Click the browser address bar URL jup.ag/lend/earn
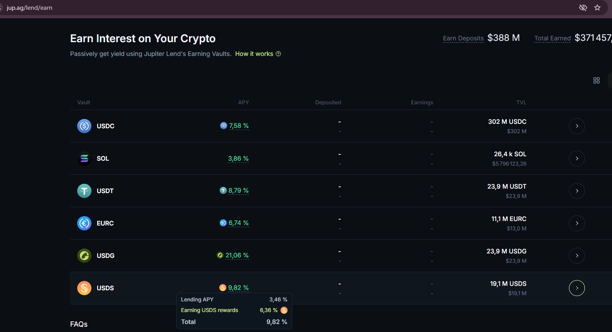The width and height of the screenshot is (612, 332). point(29,8)
